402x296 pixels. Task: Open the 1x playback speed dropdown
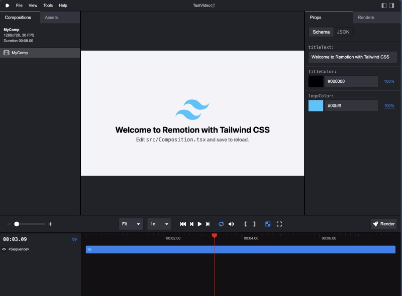pos(159,224)
